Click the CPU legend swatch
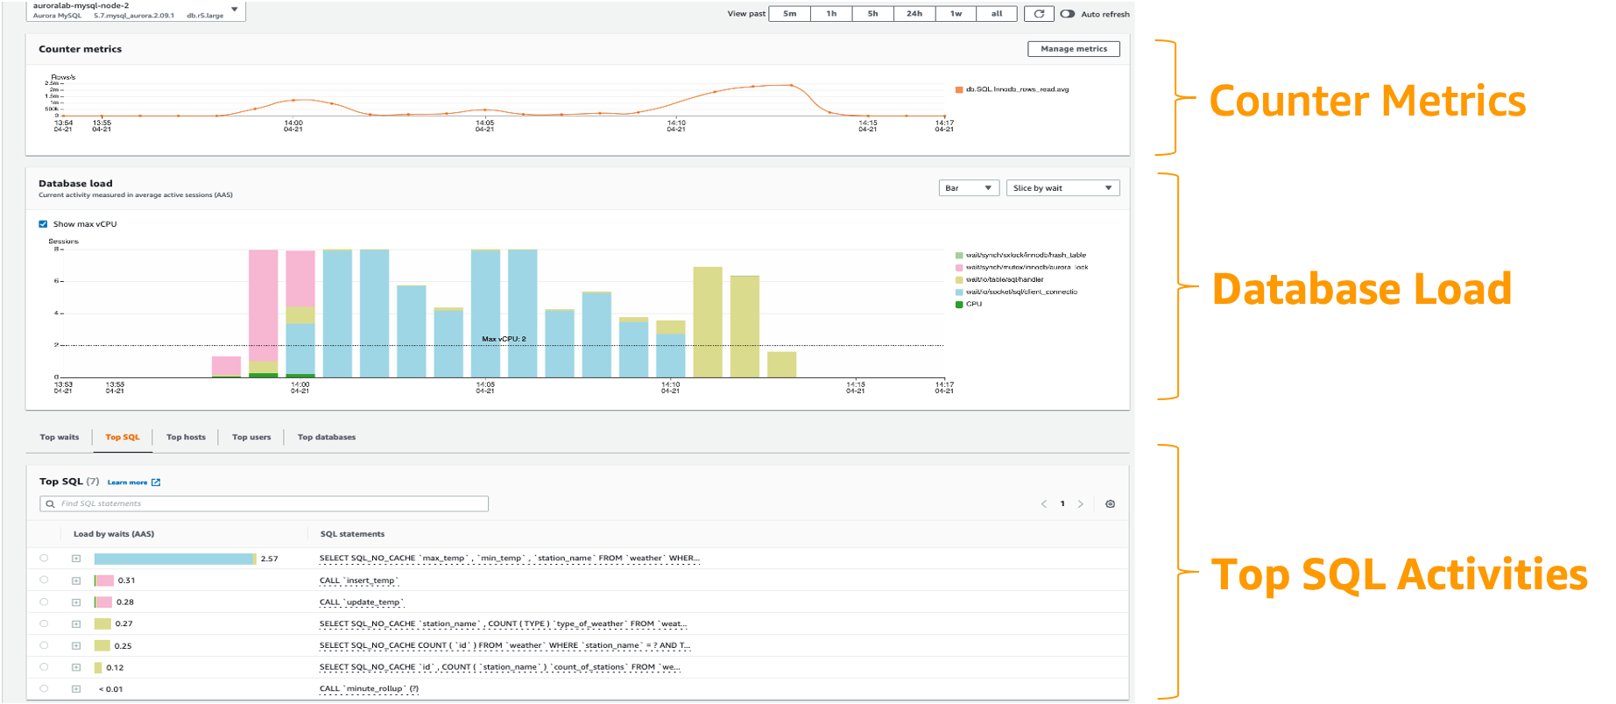 [959, 305]
